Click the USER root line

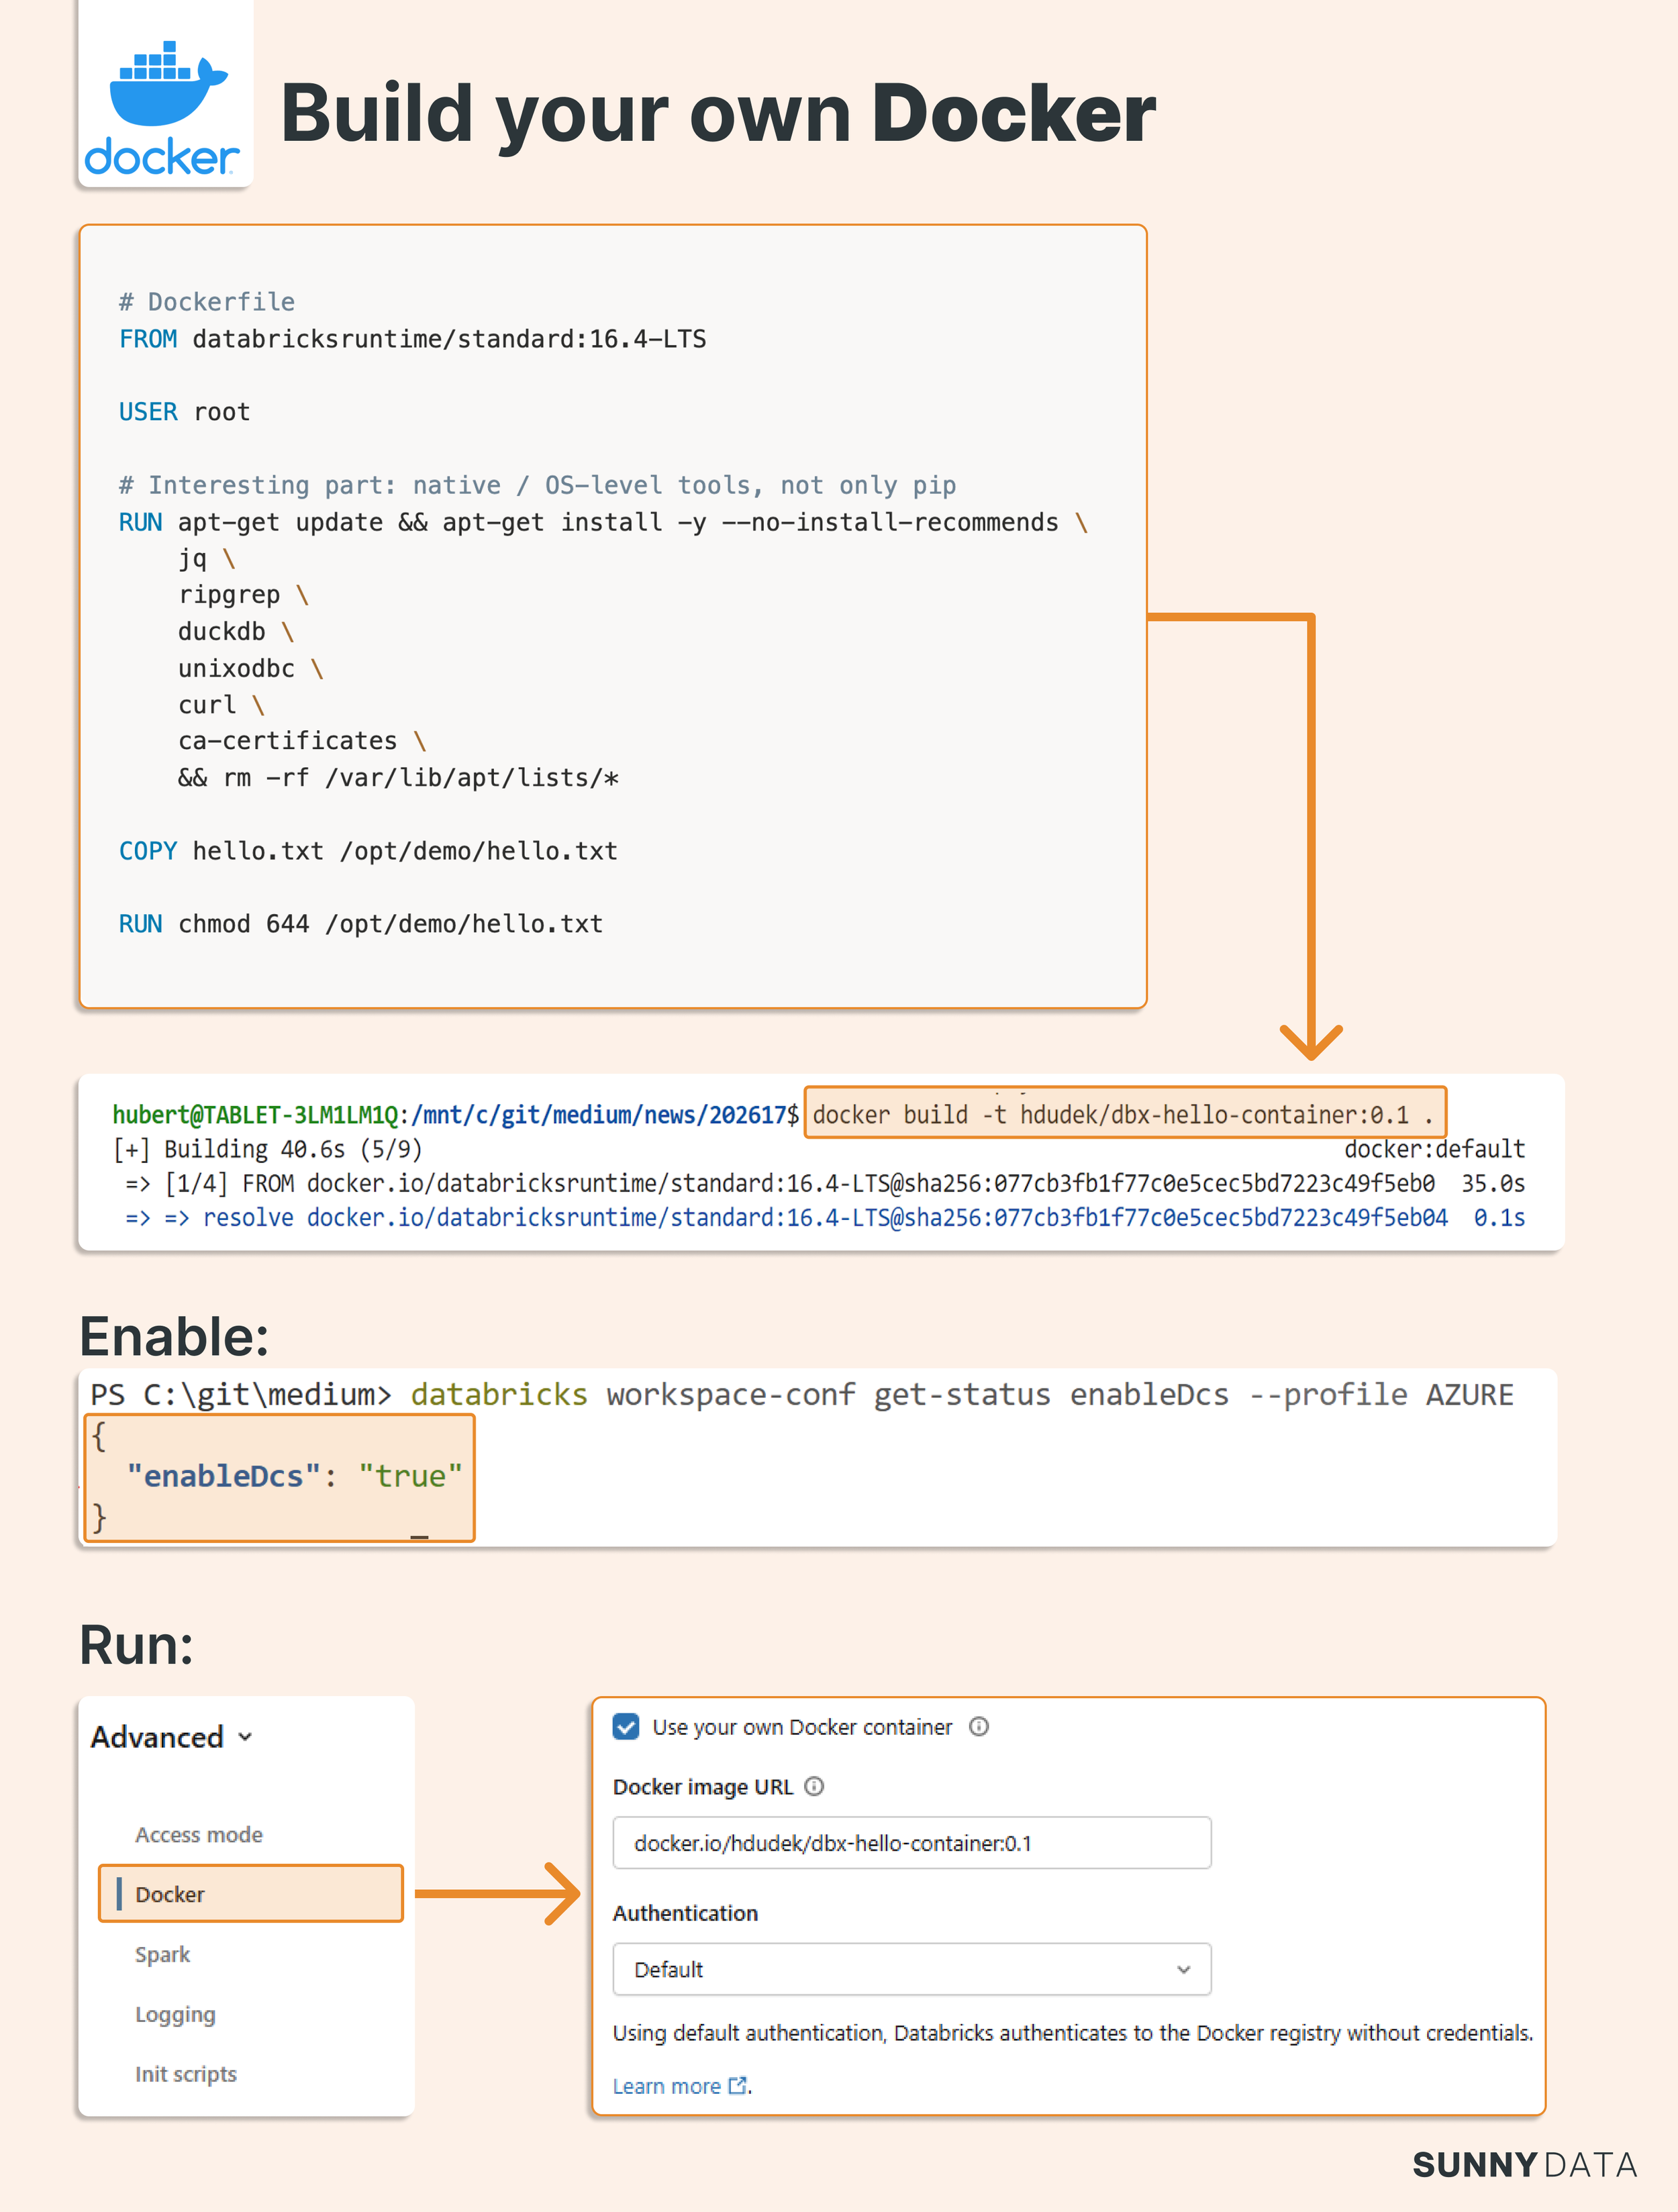point(184,412)
